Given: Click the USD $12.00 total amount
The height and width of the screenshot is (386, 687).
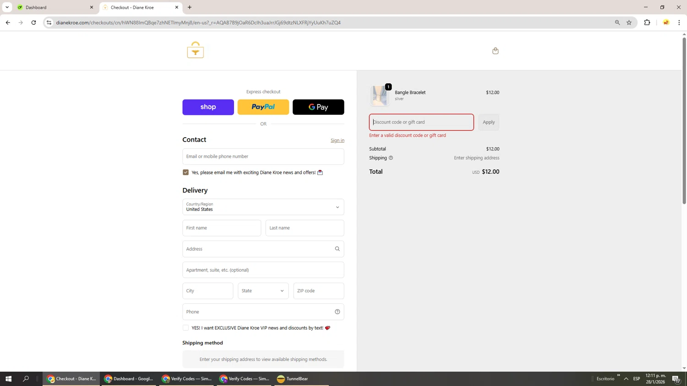Looking at the screenshot, I should point(486,172).
